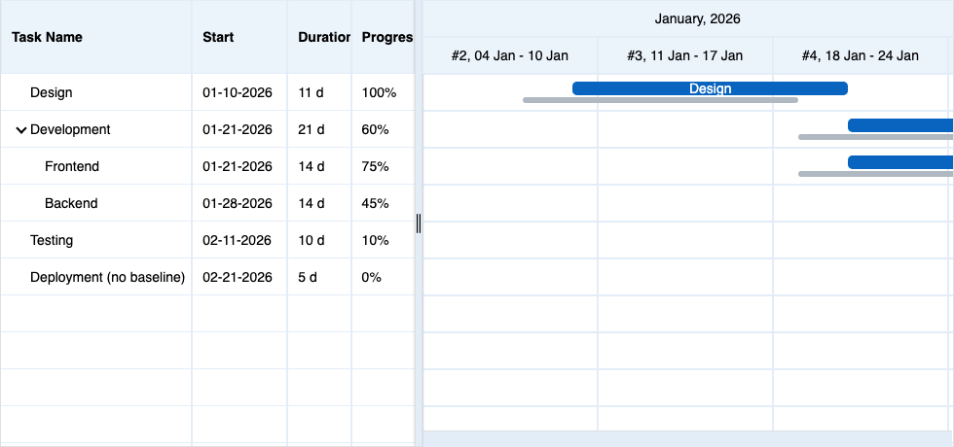The width and height of the screenshot is (954, 447).
Task: Click the splitter handle between grid and chart
Action: (419, 223)
